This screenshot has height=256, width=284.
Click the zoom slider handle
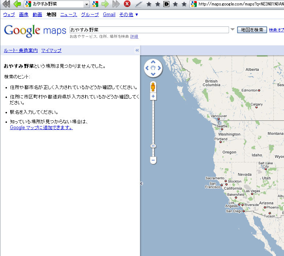153,146
